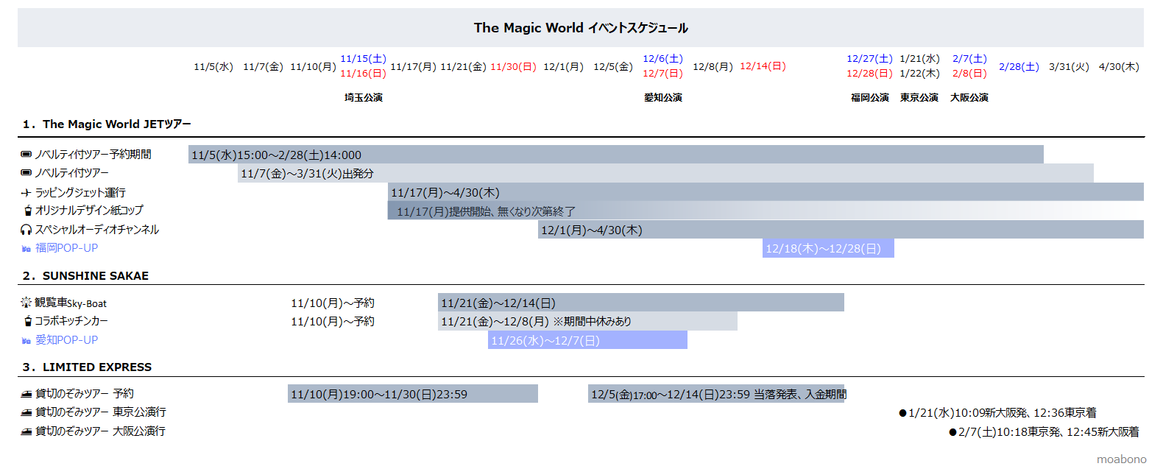
Task: Click the moabono credit text
Action: coord(1121,459)
